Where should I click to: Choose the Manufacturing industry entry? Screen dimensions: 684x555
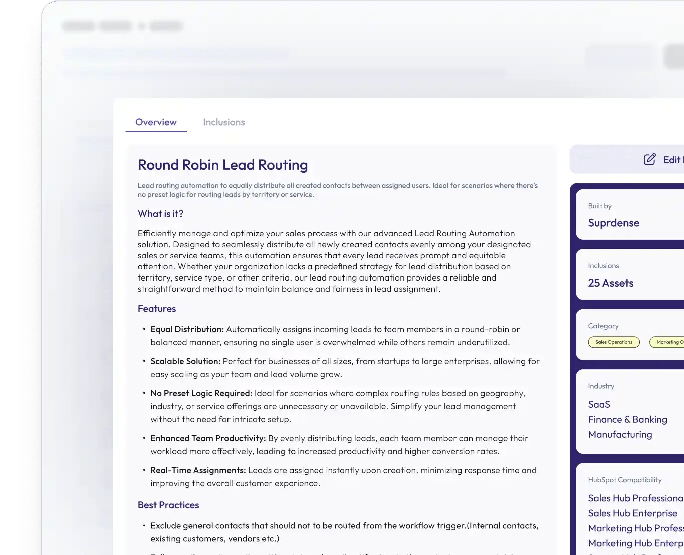coord(620,434)
